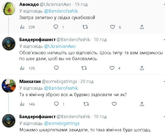Reply to the Авокадо tweet
Viewport: 165px width, 134px height.
click(56, 27)
